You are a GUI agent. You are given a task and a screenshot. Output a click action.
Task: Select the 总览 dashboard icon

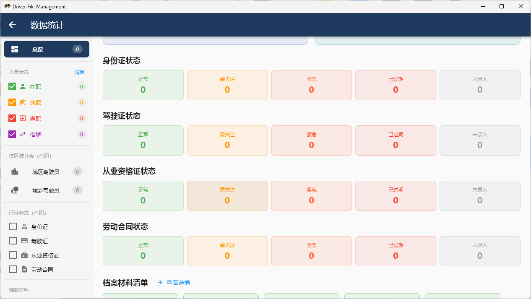15,49
